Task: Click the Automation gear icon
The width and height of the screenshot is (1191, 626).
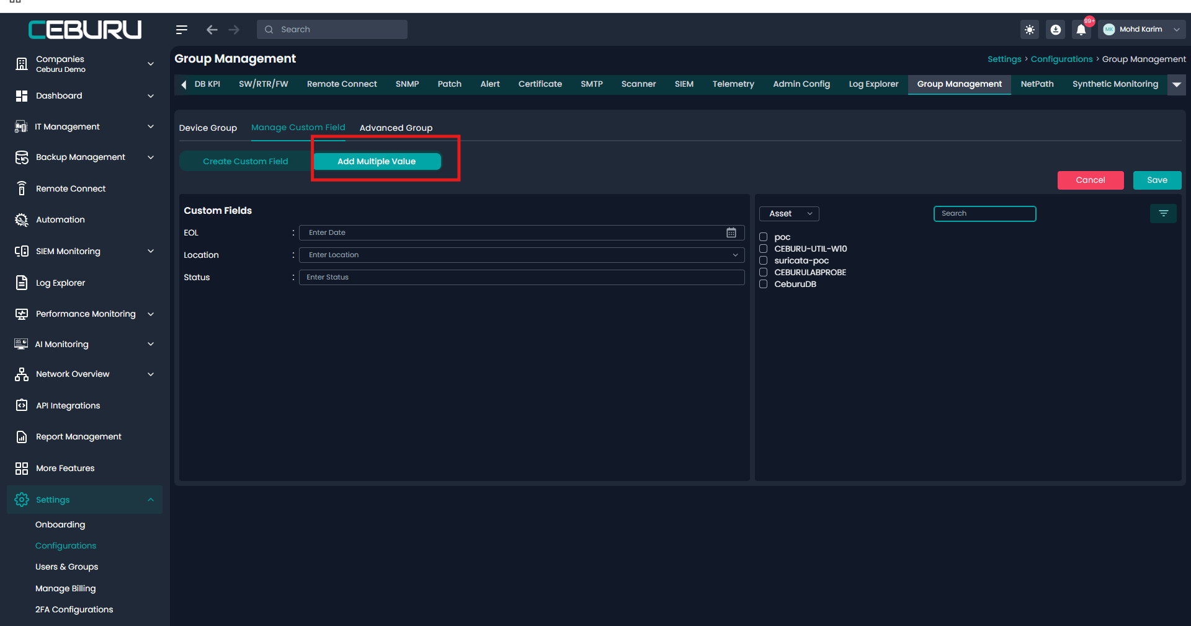Action: (x=22, y=220)
